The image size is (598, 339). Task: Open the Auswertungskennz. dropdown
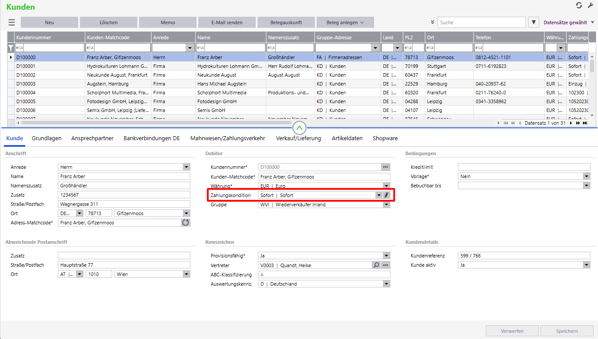pos(386,284)
